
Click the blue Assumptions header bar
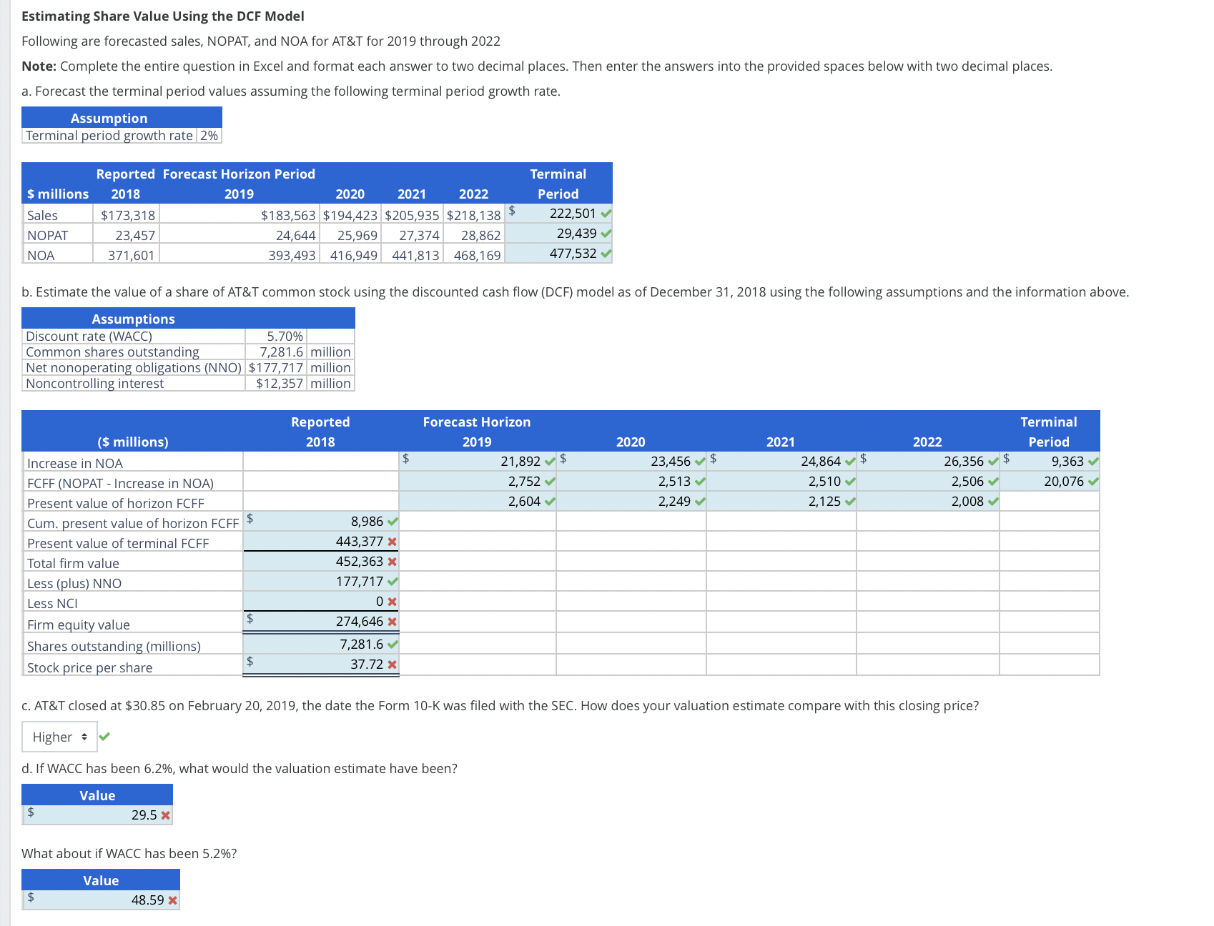pos(132,319)
